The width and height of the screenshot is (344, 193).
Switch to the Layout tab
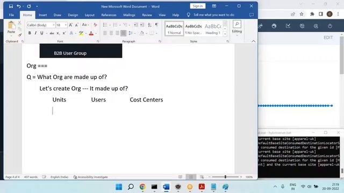tap(90, 15)
